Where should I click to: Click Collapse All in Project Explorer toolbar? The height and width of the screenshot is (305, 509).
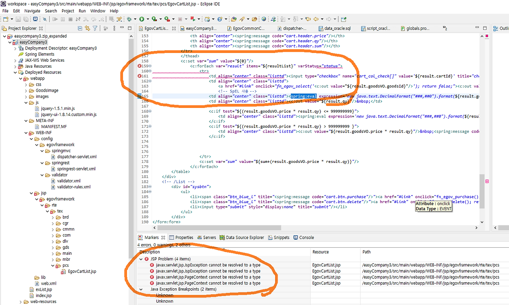pyautogui.click(x=80, y=28)
